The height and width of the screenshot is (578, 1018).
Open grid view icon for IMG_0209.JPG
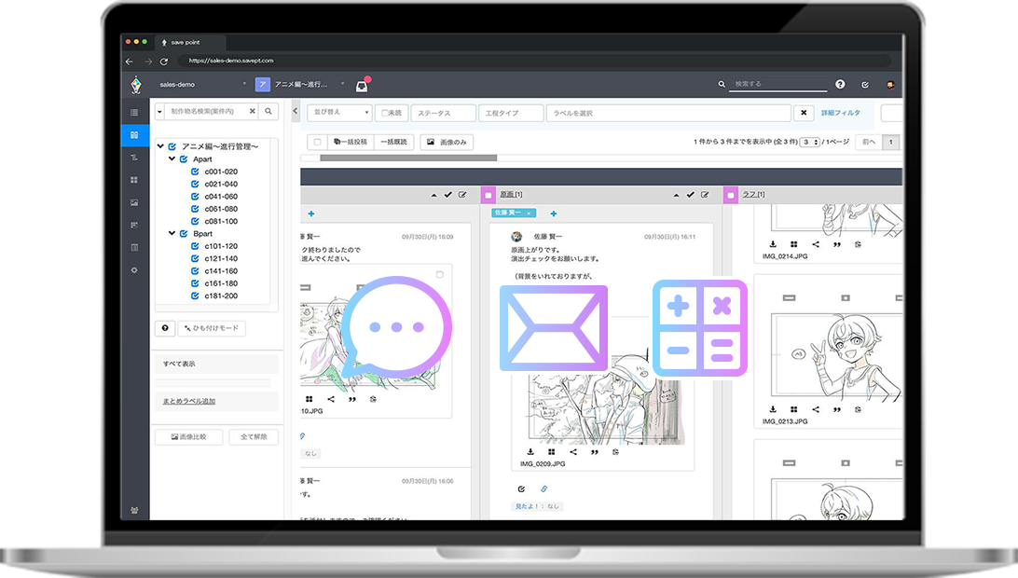(x=551, y=452)
